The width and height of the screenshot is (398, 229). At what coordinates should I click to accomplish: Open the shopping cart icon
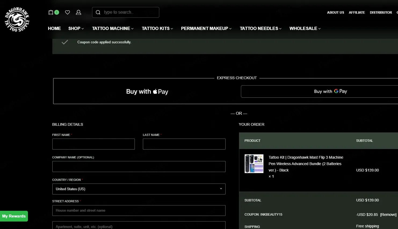coord(51,12)
